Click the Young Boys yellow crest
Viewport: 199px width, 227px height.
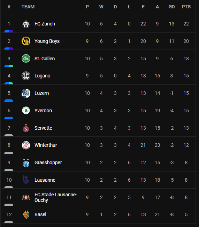[x=26, y=41]
